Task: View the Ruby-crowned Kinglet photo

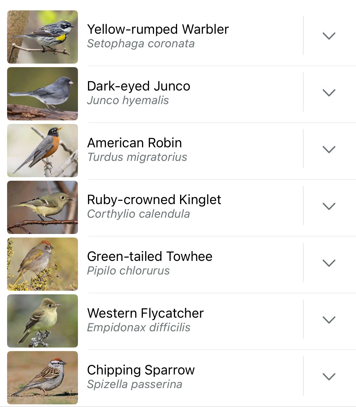Action: click(43, 207)
